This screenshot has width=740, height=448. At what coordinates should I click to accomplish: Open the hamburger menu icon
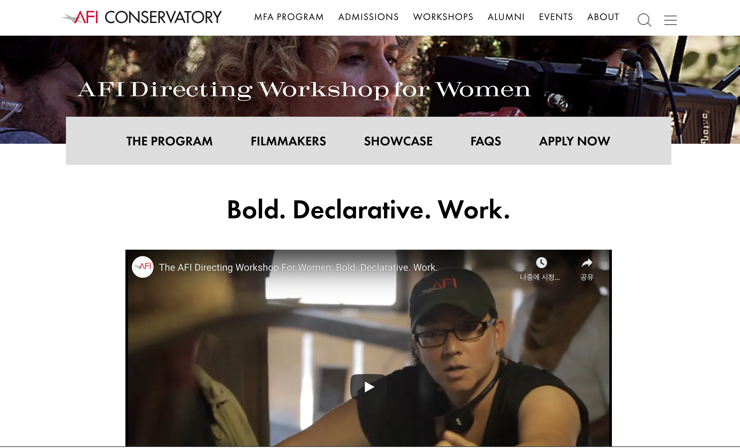click(670, 20)
